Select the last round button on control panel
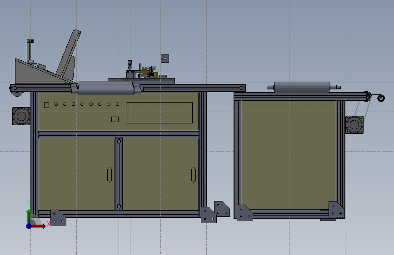This screenshot has height=255, width=394. click(x=117, y=104)
